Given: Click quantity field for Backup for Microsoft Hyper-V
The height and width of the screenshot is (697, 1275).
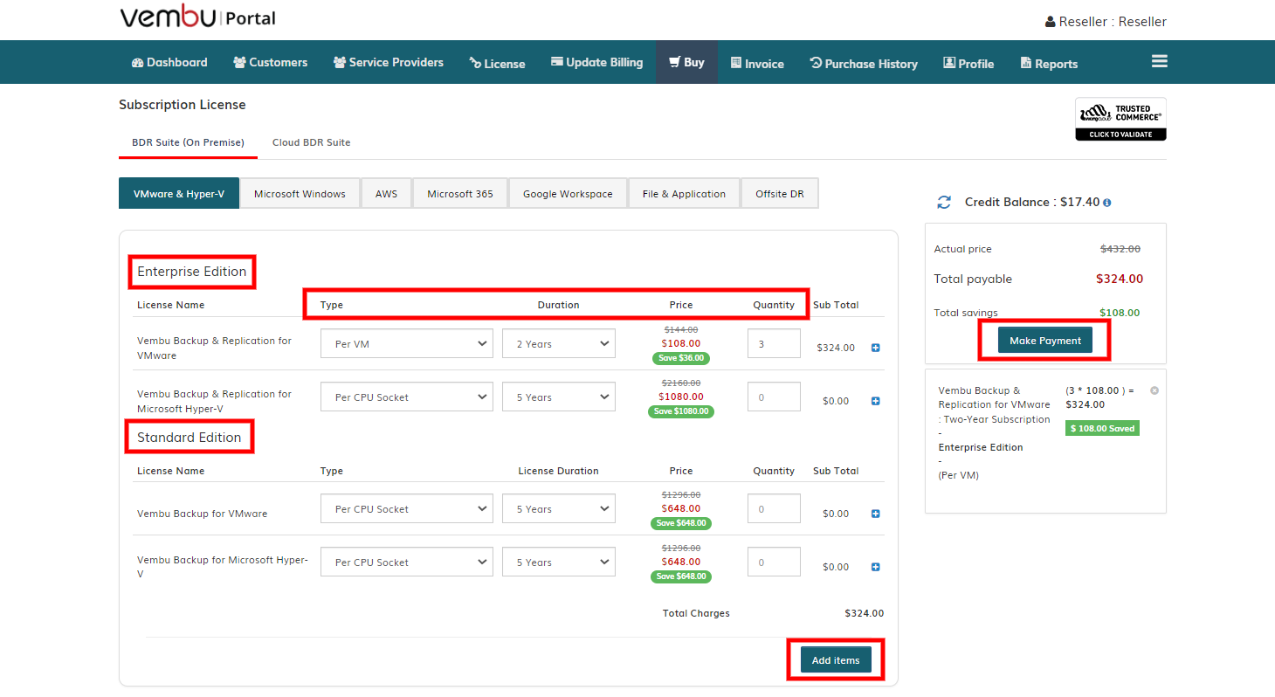Looking at the screenshot, I should 774,562.
